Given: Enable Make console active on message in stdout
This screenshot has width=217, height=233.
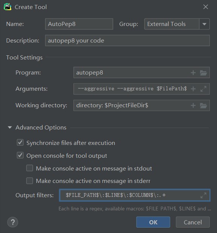Looking at the screenshot, I should point(30,168).
